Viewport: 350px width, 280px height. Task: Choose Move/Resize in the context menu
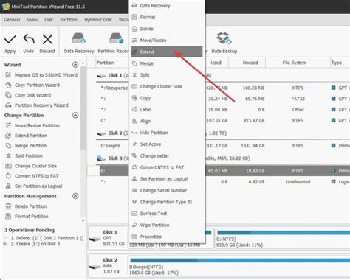coord(167,41)
